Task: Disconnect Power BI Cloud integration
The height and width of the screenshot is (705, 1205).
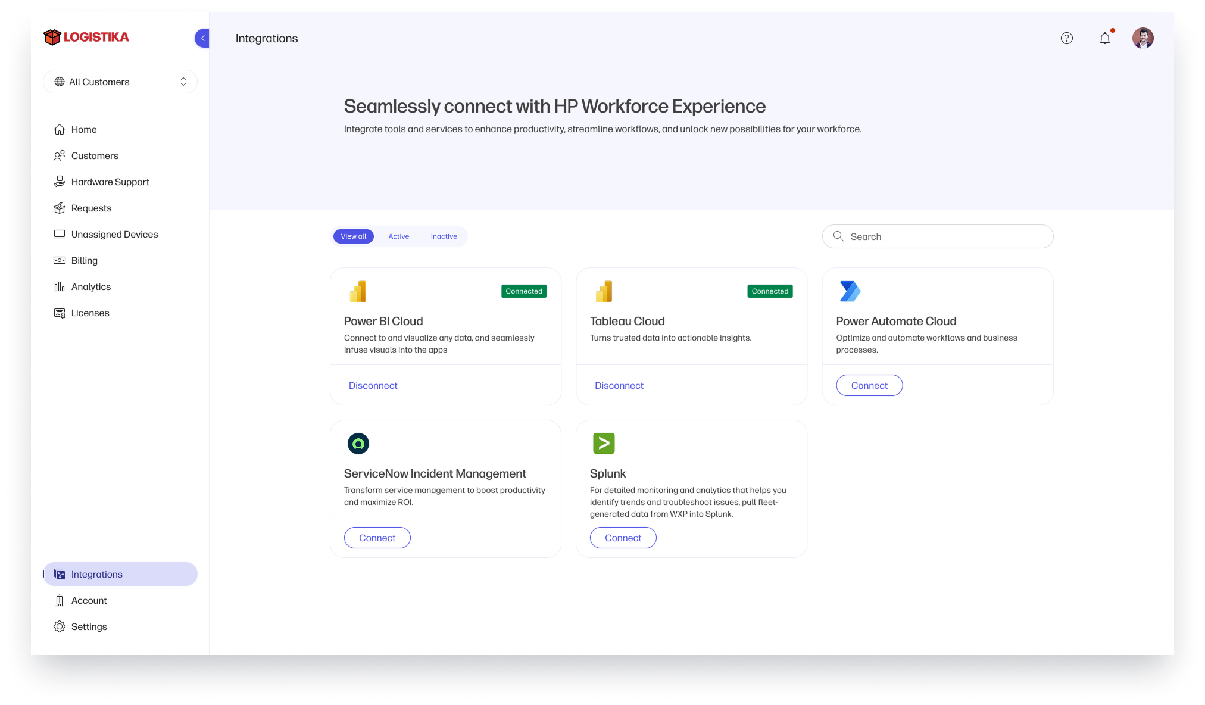Action: pyautogui.click(x=373, y=385)
